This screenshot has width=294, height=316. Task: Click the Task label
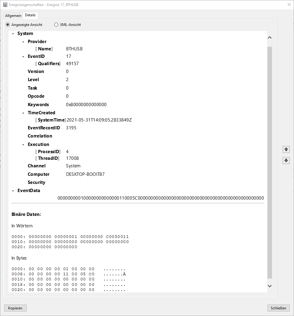tap(33, 88)
